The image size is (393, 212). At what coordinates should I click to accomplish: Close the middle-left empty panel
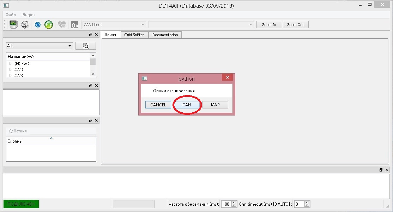click(96, 85)
